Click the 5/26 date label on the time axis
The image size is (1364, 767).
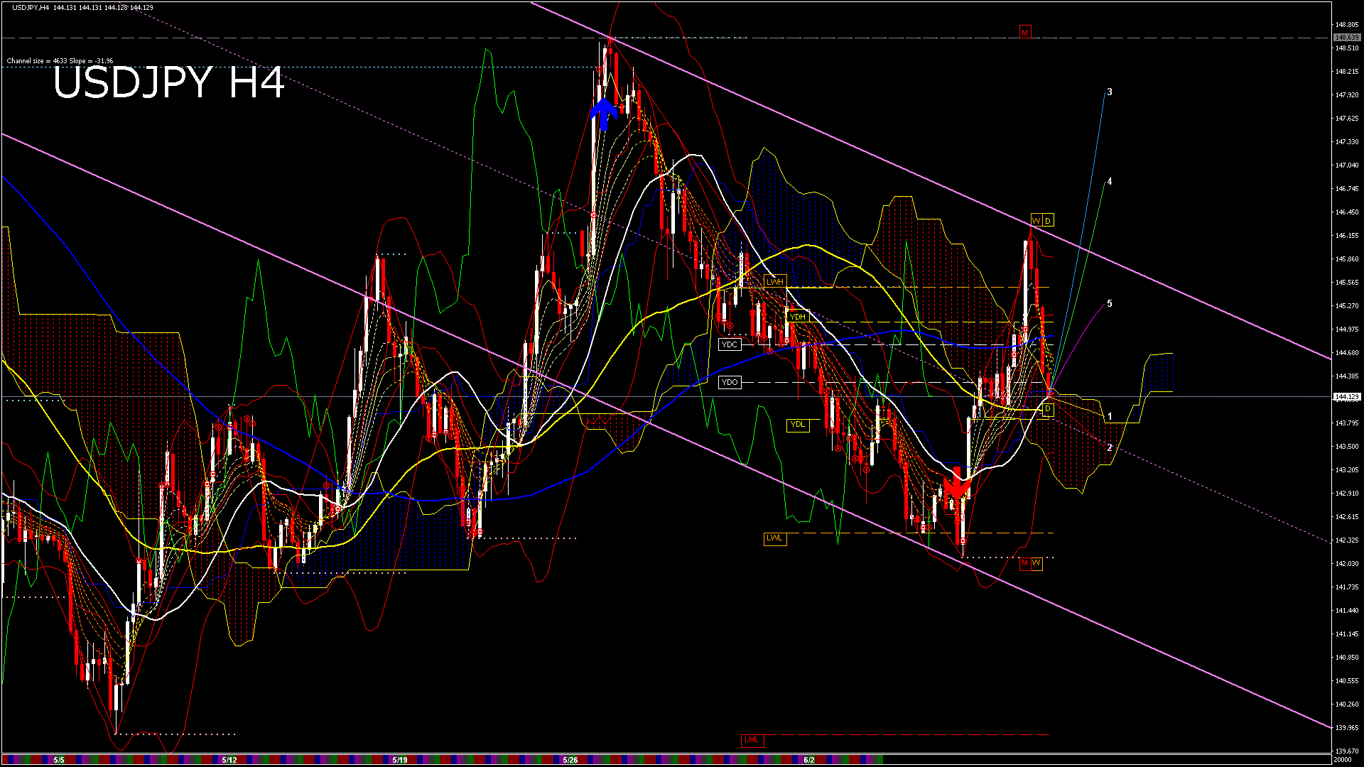click(x=570, y=760)
